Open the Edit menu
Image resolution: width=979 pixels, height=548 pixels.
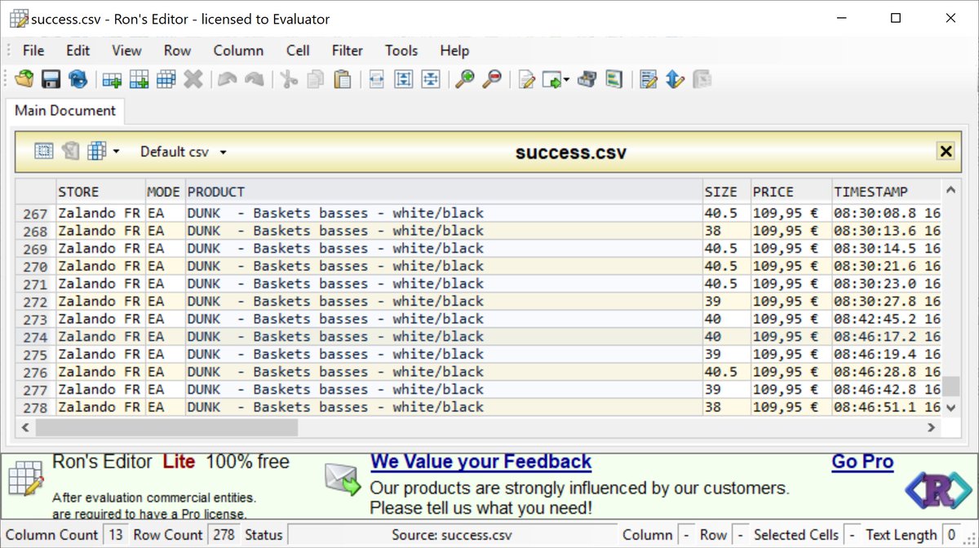coord(78,51)
